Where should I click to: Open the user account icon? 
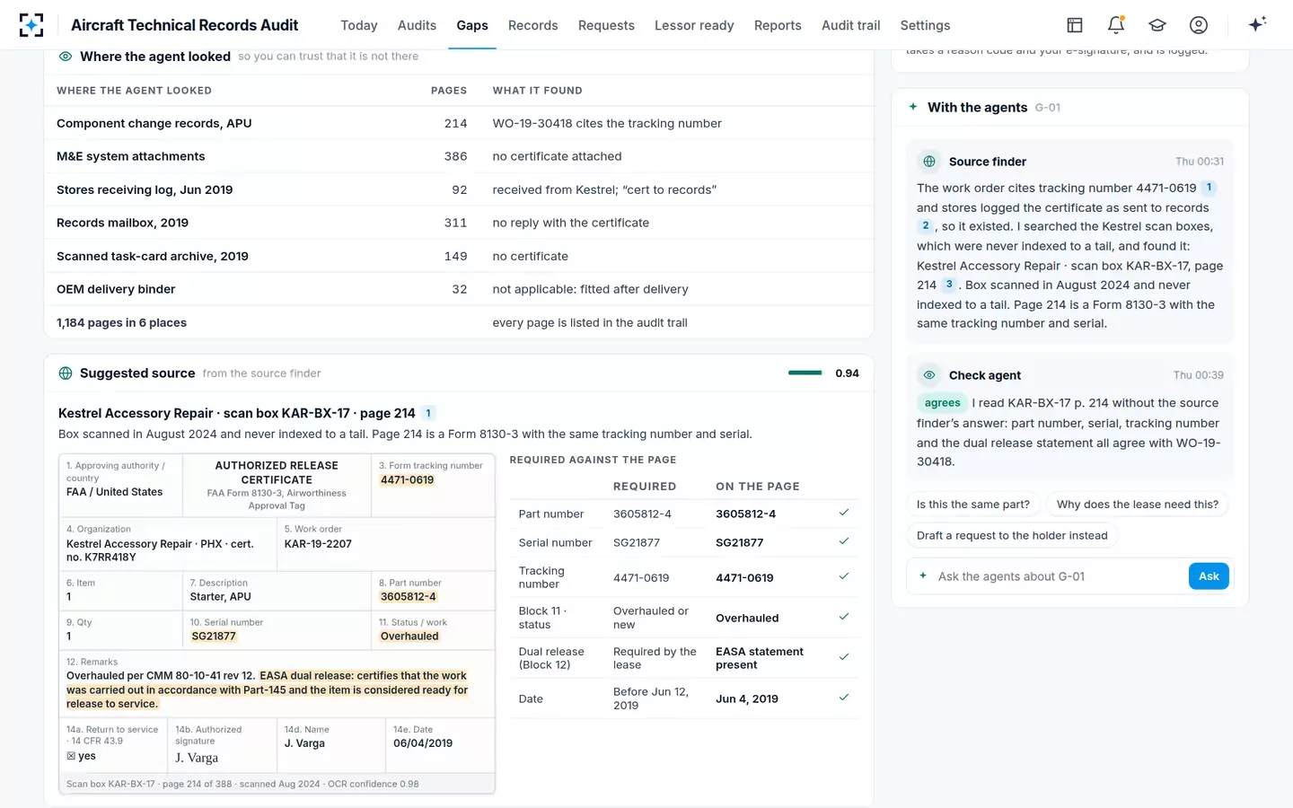click(x=1199, y=25)
